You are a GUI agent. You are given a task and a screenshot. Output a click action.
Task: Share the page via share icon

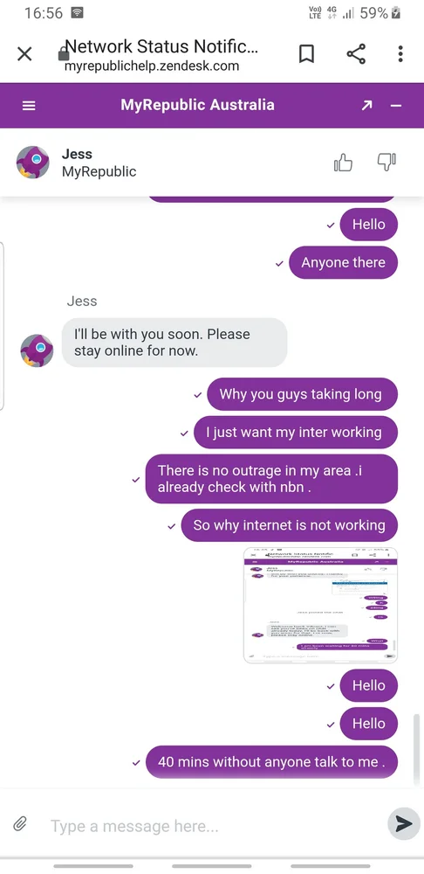click(x=356, y=54)
